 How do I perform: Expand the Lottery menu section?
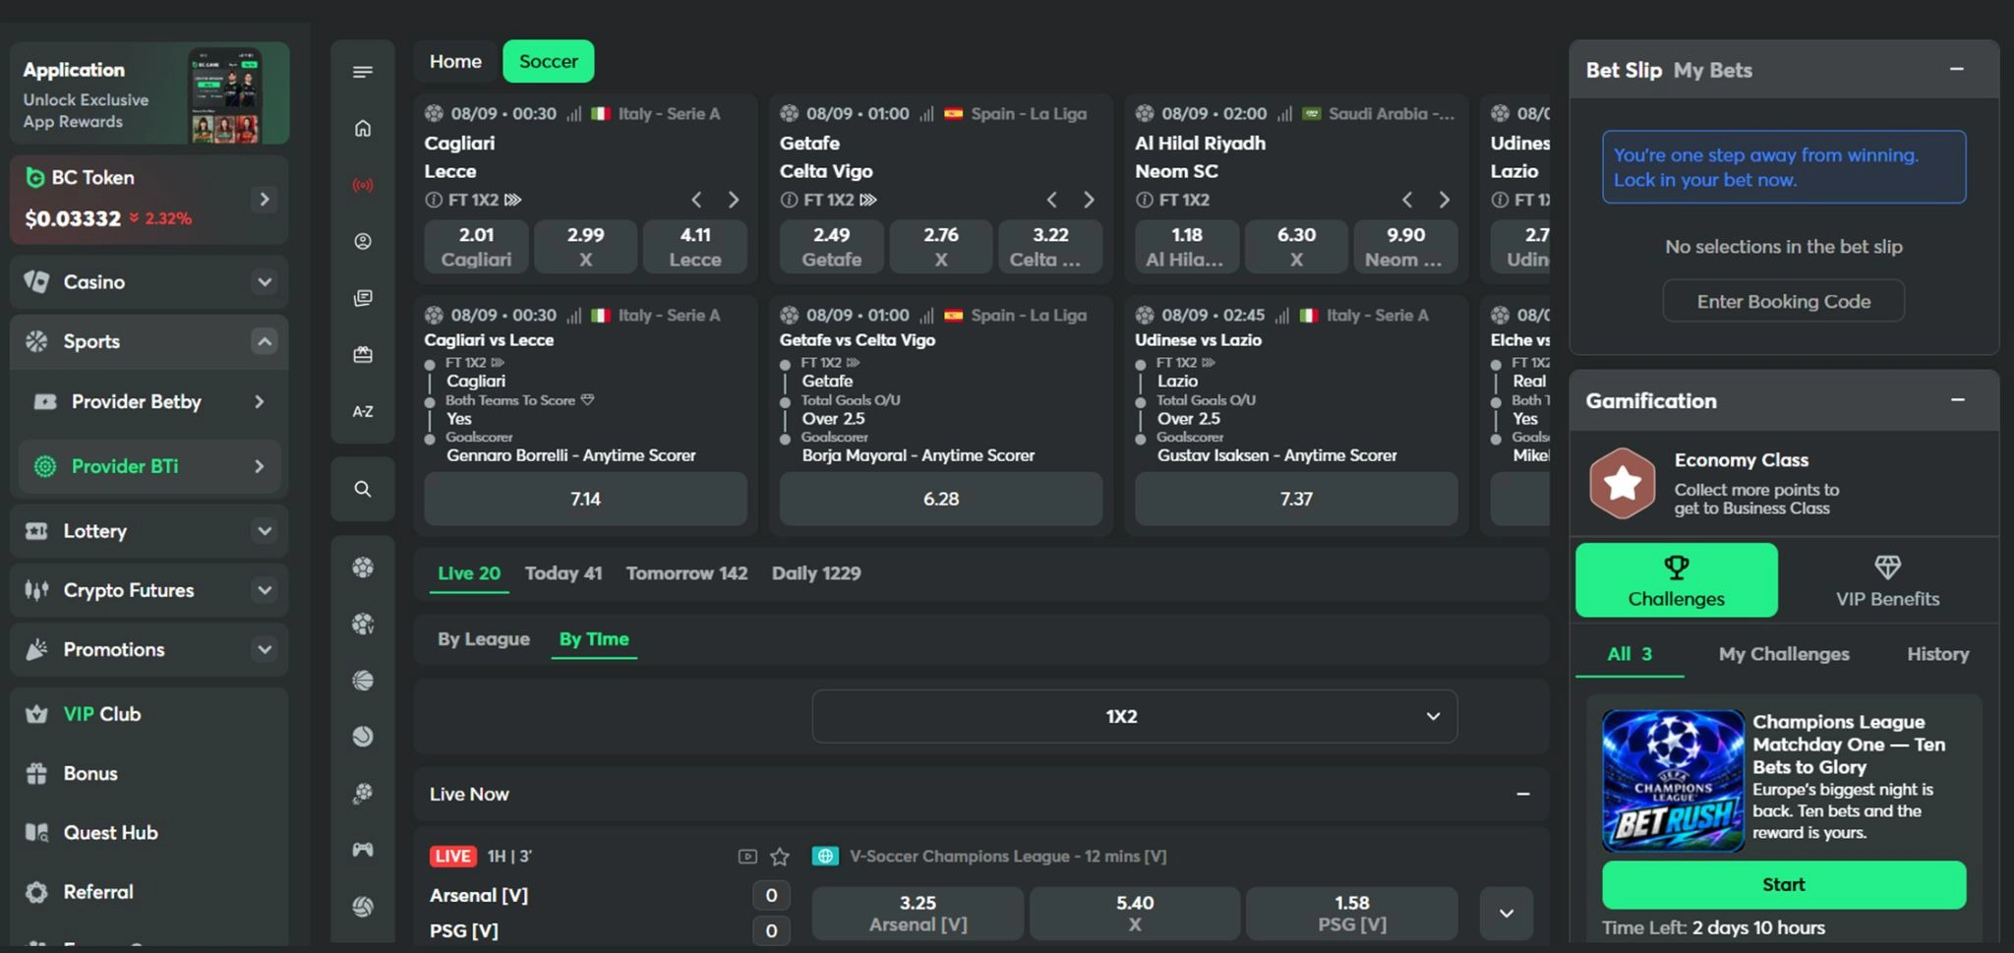pyautogui.click(x=264, y=531)
